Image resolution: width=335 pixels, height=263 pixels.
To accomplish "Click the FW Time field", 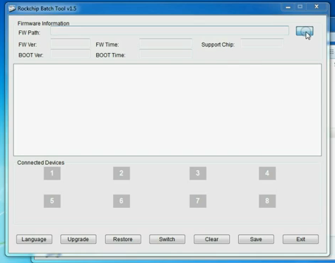I will click(x=165, y=44).
